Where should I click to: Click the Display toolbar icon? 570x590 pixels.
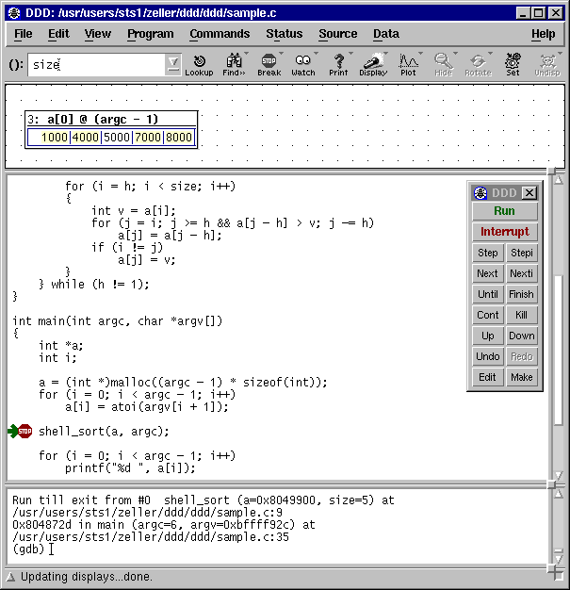point(373,65)
